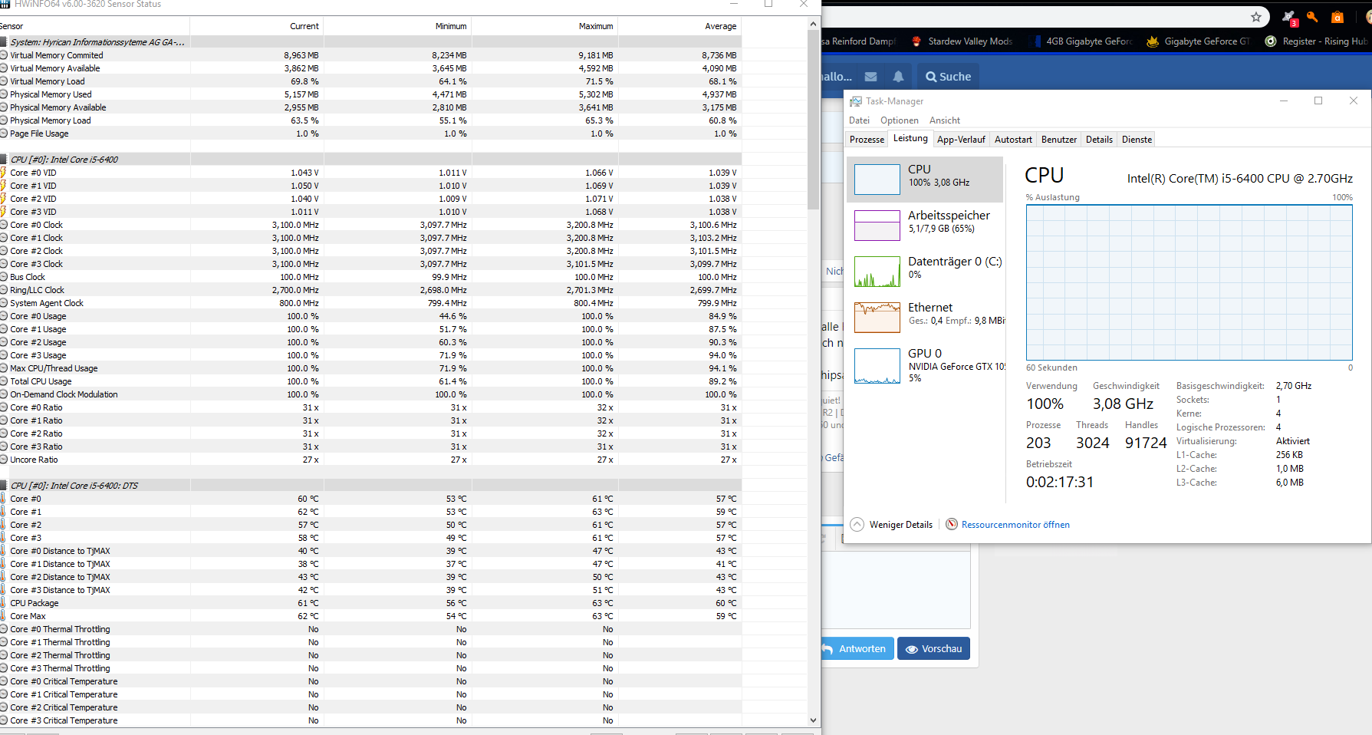Viewport: 1372px width, 735px height.
Task: Click the 8,963 MB current value cell
Action: pyautogui.click(x=301, y=55)
